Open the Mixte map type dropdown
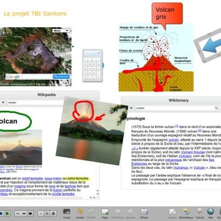The image size is (221, 221). click(61, 31)
